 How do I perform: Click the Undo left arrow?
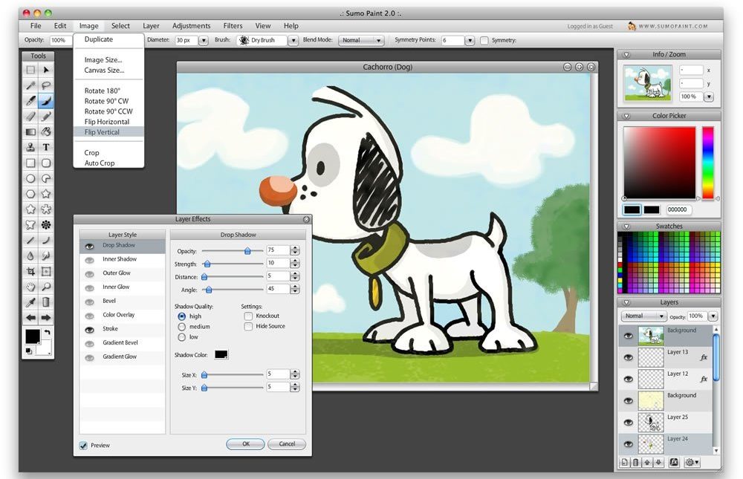(x=30, y=318)
